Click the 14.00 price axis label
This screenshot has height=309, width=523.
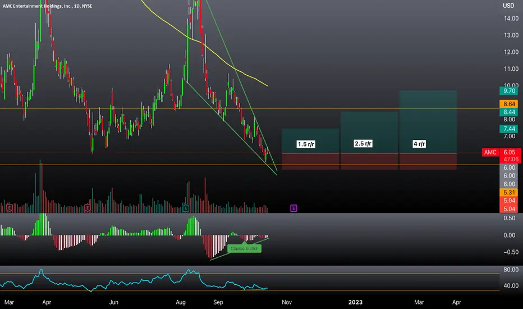tap(511, 19)
